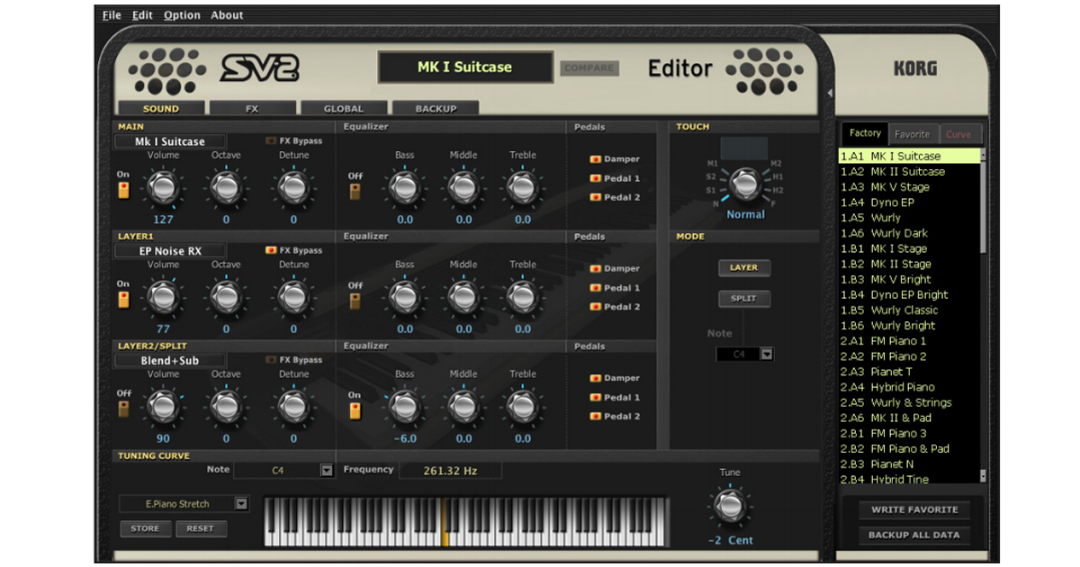The height and width of the screenshot is (567, 1080).
Task: Click the Layer1 Detune knob
Action: pyautogui.click(x=293, y=297)
